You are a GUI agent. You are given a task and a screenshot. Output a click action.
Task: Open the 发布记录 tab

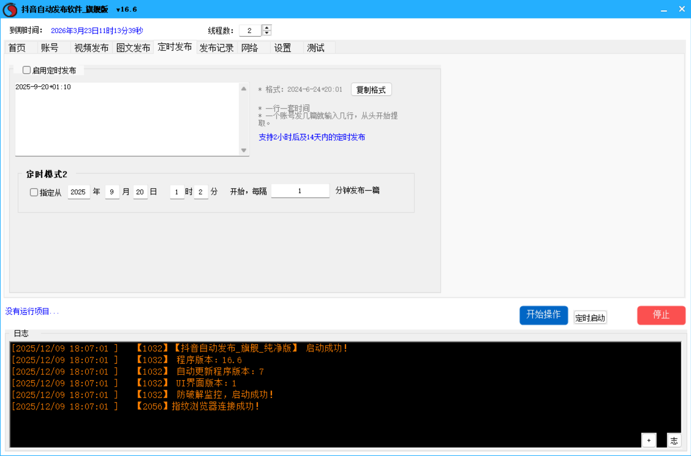tap(216, 48)
